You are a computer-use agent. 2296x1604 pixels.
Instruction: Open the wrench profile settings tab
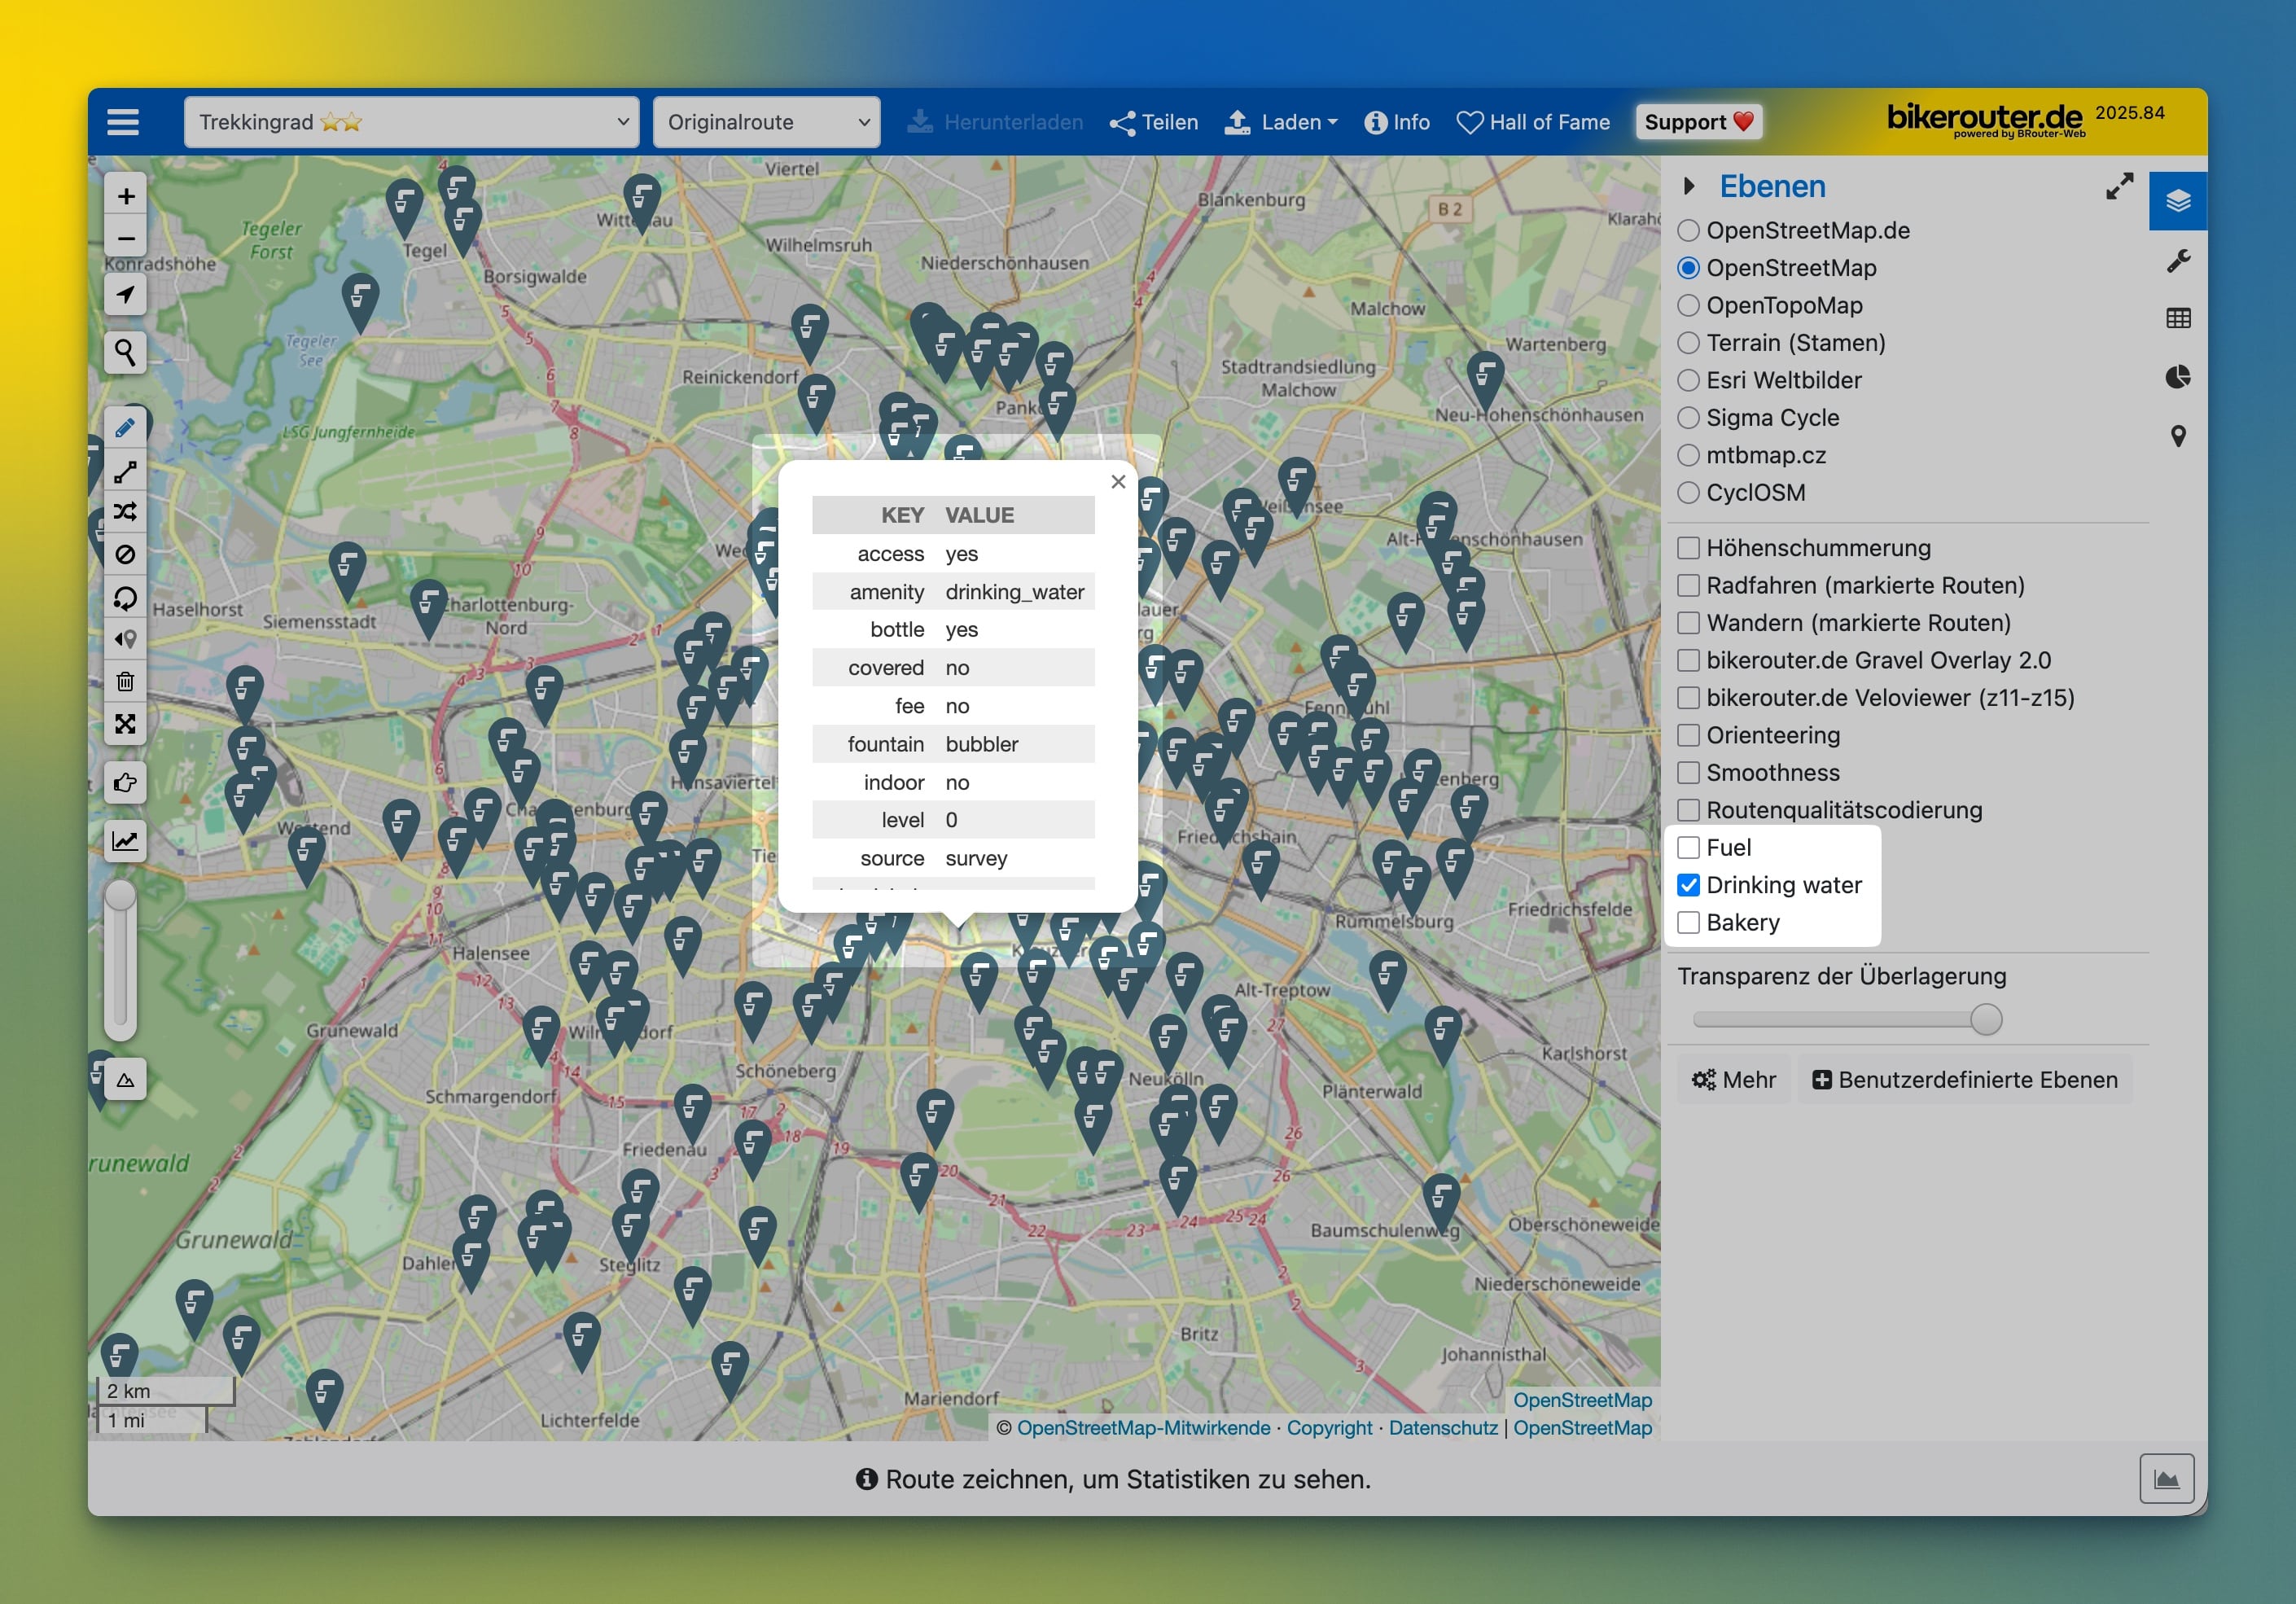(x=2177, y=261)
